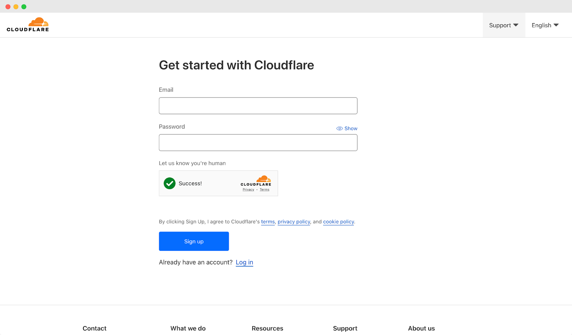Open the cookie policy link
Image resolution: width=572 pixels, height=335 pixels.
pos(338,222)
